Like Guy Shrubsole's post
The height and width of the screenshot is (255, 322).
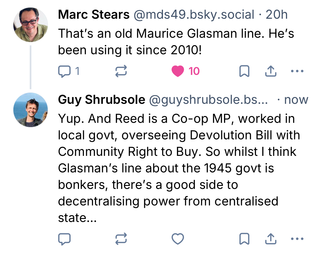178,239
